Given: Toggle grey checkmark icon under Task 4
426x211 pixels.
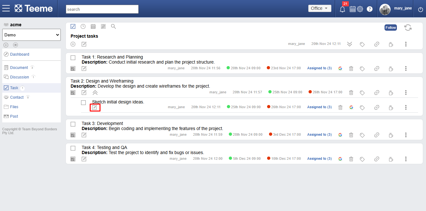Looking at the screenshot, I should (x=73, y=159).
